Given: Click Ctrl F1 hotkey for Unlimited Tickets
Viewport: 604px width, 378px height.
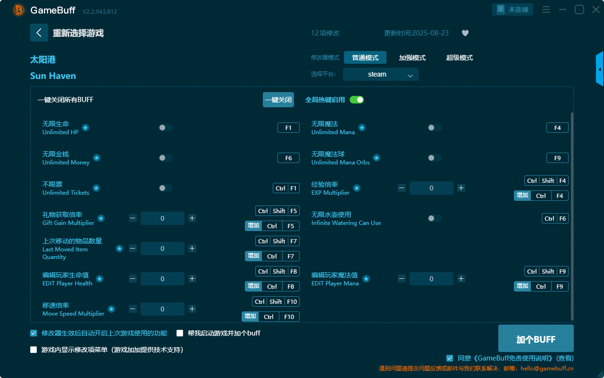Looking at the screenshot, I should (x=286, y=188).
